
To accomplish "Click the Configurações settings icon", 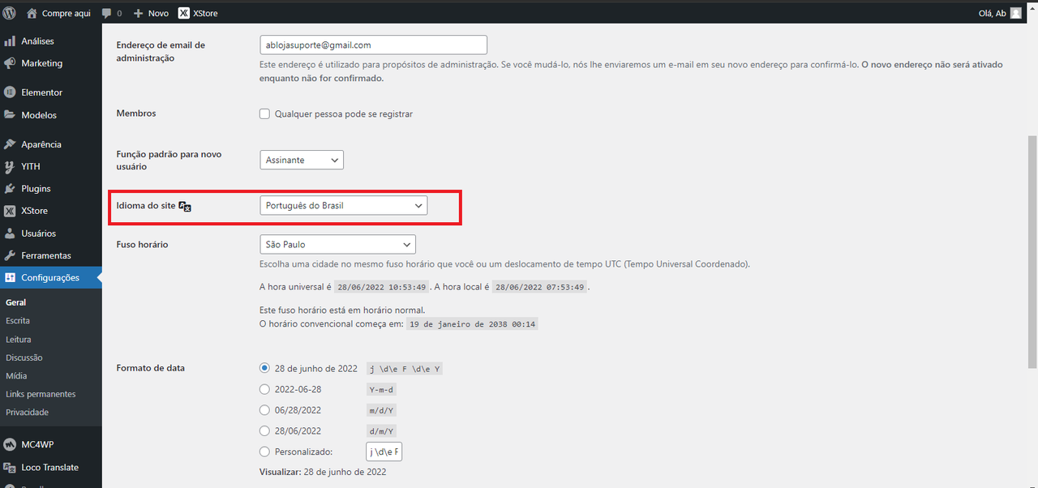I will pyautogui.click(x=10, y=277).
